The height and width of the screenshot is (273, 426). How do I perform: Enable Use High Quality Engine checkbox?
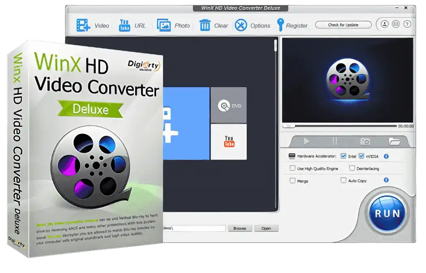pyautogui.click(x=293, y=168)
